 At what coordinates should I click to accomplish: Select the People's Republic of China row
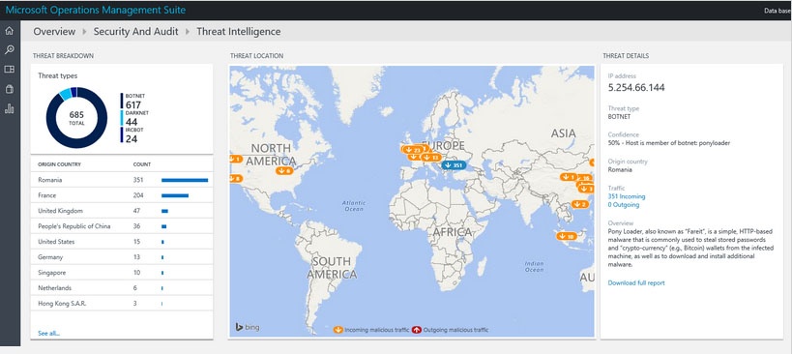(122, 226)
